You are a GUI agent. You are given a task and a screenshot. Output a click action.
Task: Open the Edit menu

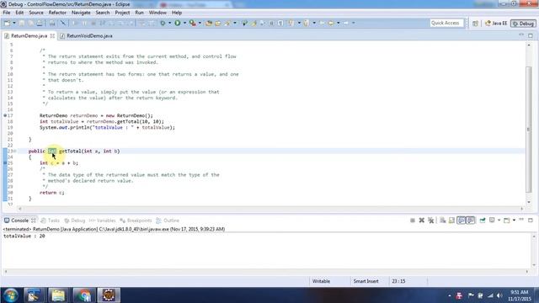click(x=19, y=13)
